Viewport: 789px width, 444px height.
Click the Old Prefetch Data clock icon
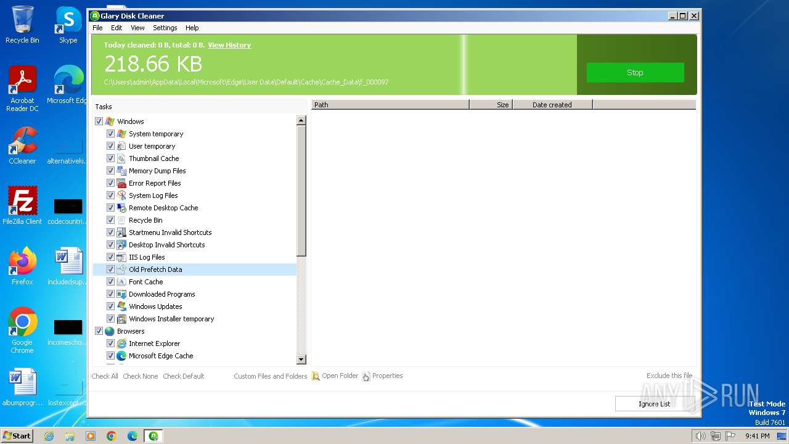coord(121,269)
